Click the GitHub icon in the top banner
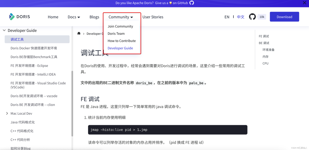The height and width of the screenshot is (150, 309). (x=192, y=3)
